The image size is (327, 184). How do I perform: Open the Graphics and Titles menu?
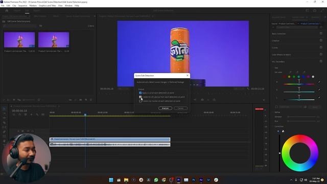pyautogui.click(x=48, y=6)
